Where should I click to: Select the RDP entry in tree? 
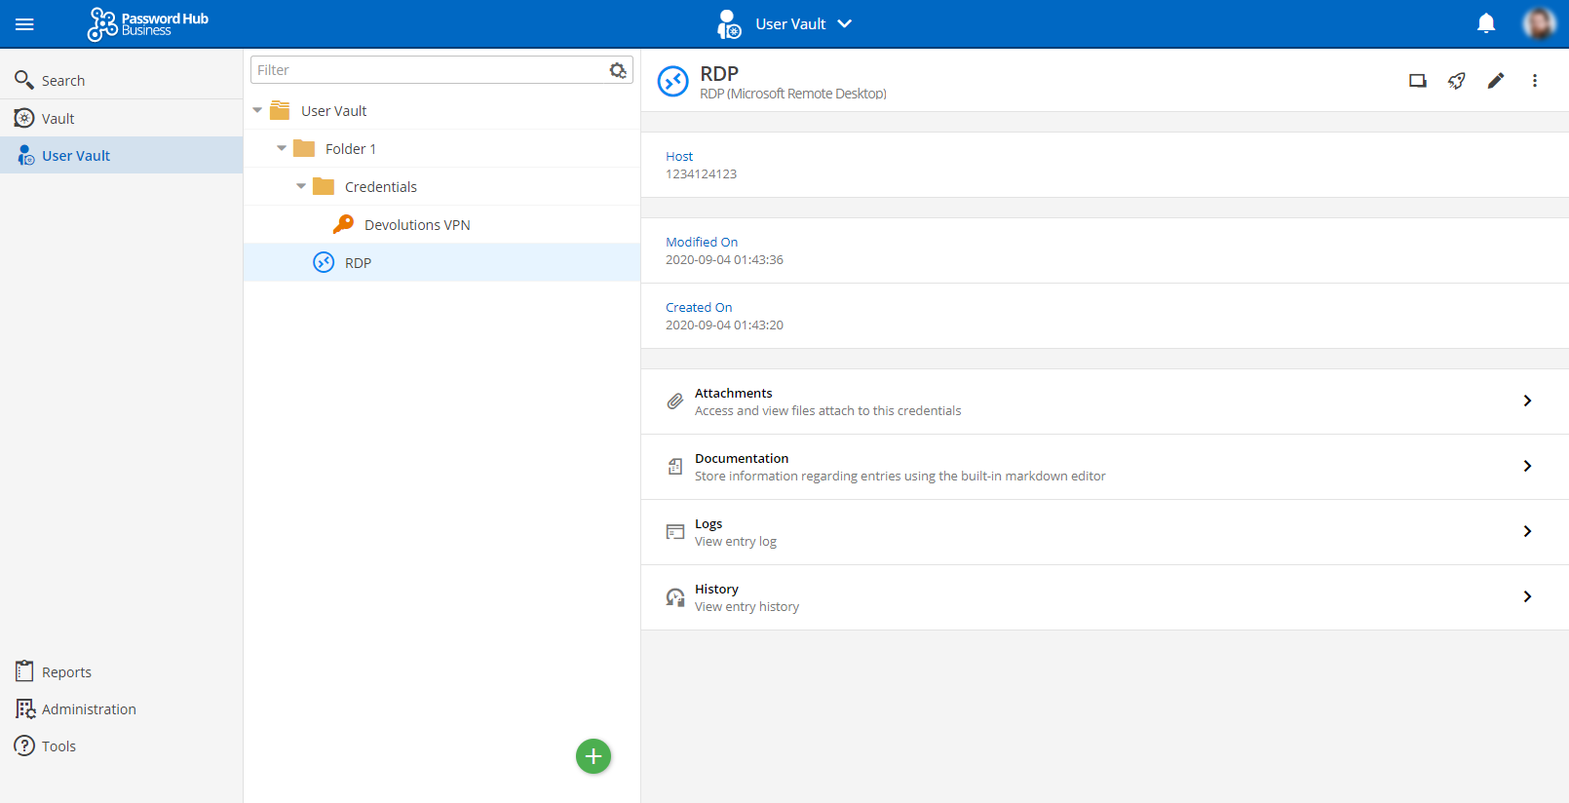pos(441,262)
